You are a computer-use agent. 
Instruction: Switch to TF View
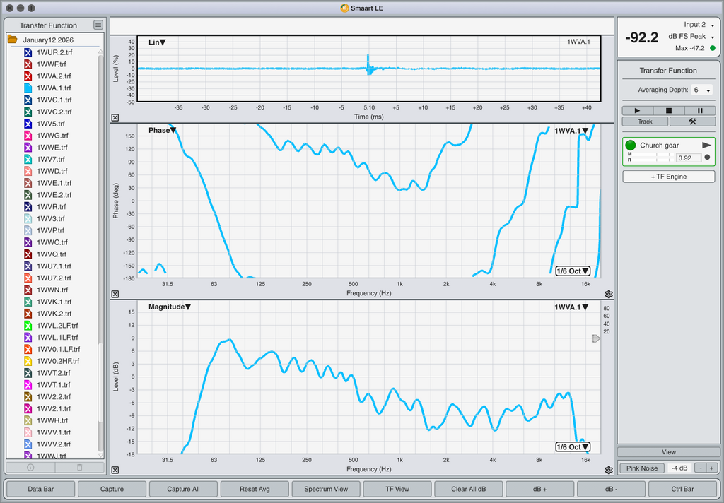point(397,489)
